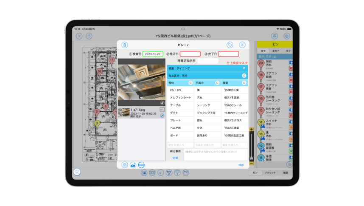Image resolution: width=364 pixels, height=206 pixels.
Task: Tap the 再是正指示日 field
Action: tap(207, 61)
